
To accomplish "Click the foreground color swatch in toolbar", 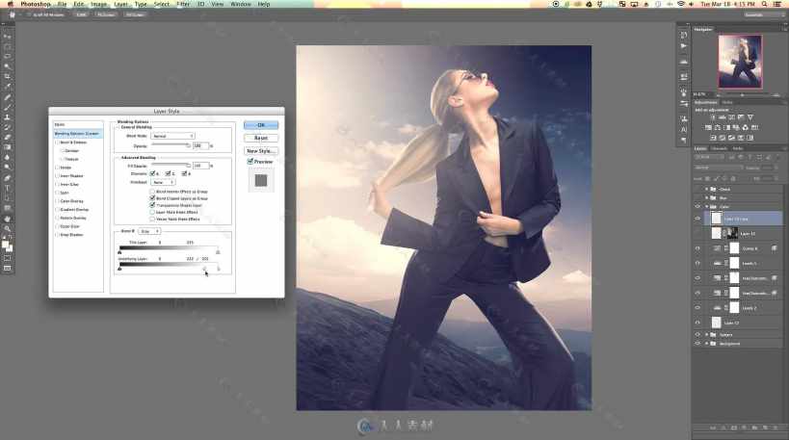I will coord(5,245).
